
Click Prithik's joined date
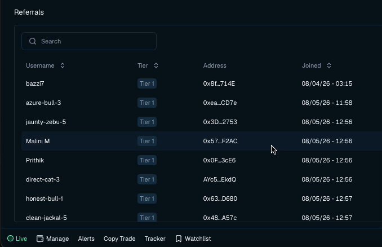pos(327,160)
